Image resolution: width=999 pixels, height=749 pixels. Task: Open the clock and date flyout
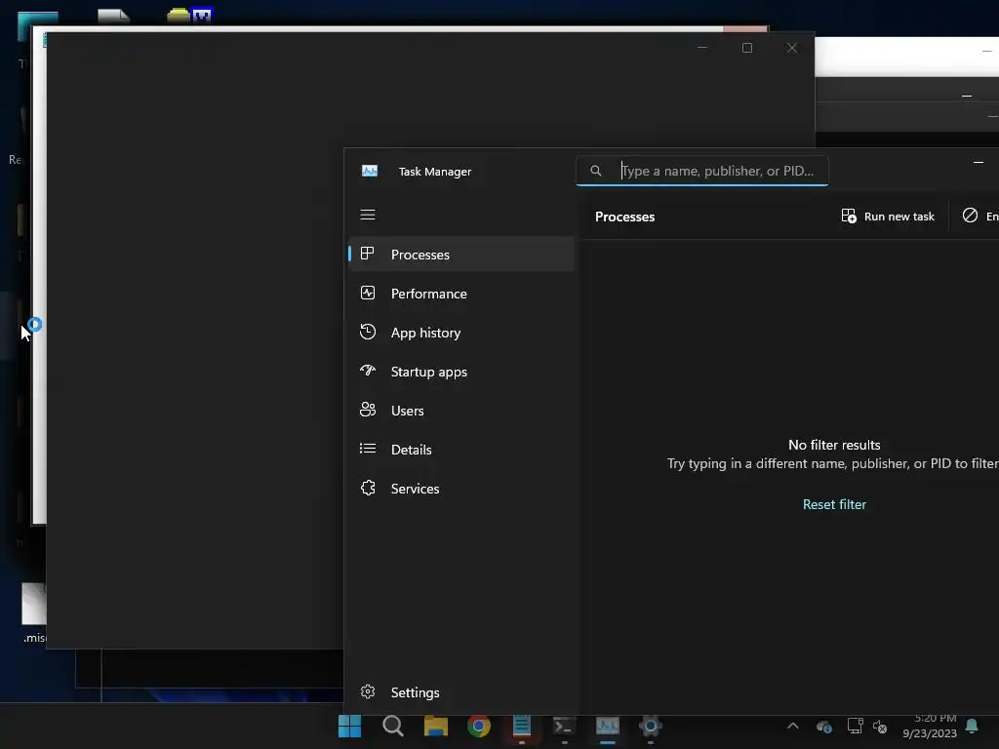pyautogui.click(x=930, y=726)
